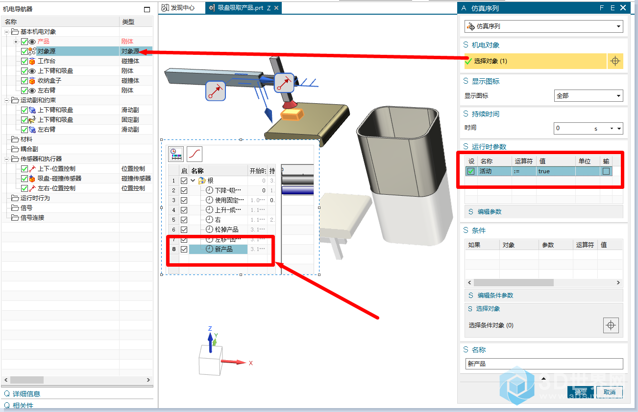Click the 确定 button

[x=580, y=392]
